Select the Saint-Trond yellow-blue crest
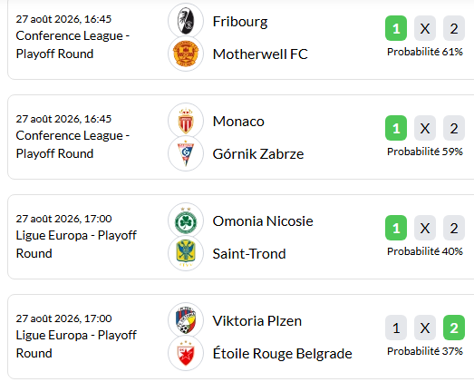 coord(186,254)
